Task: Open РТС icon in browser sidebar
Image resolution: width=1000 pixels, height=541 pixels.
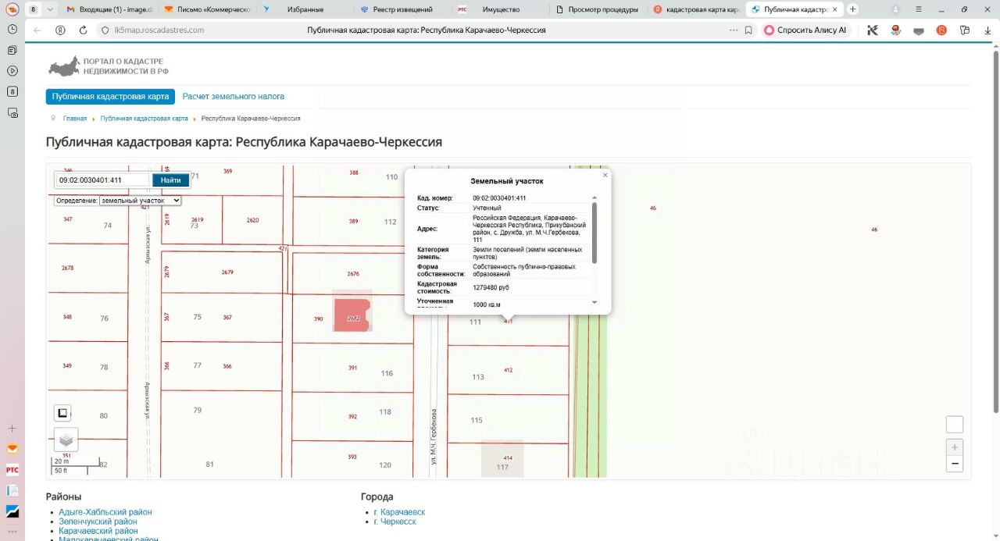Action: 12,470
